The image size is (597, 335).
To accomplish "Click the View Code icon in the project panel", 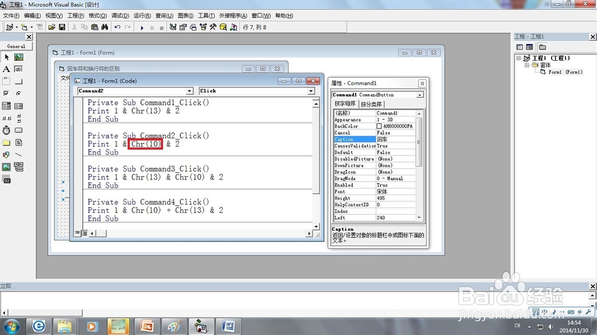I will coord(520,46).
